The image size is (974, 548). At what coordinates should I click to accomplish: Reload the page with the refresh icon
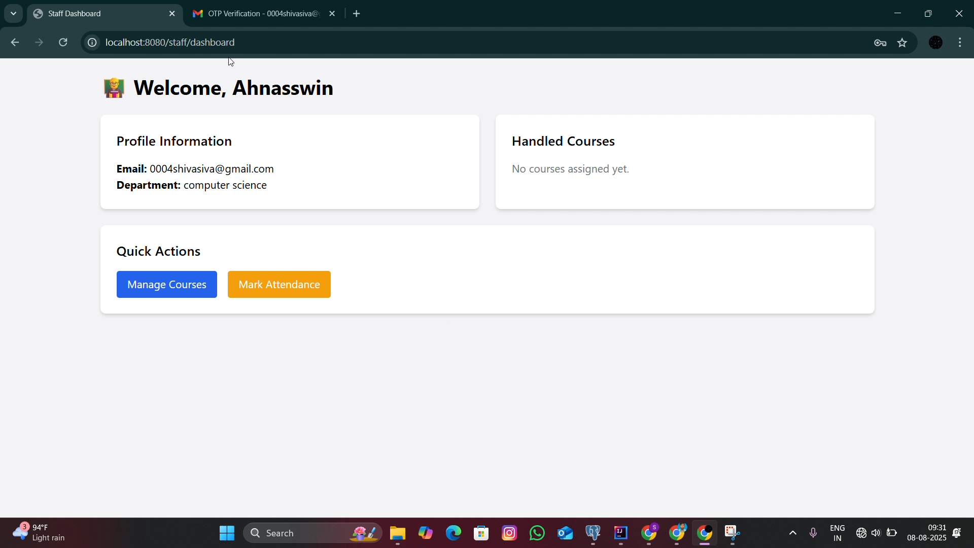pos(63,43)
